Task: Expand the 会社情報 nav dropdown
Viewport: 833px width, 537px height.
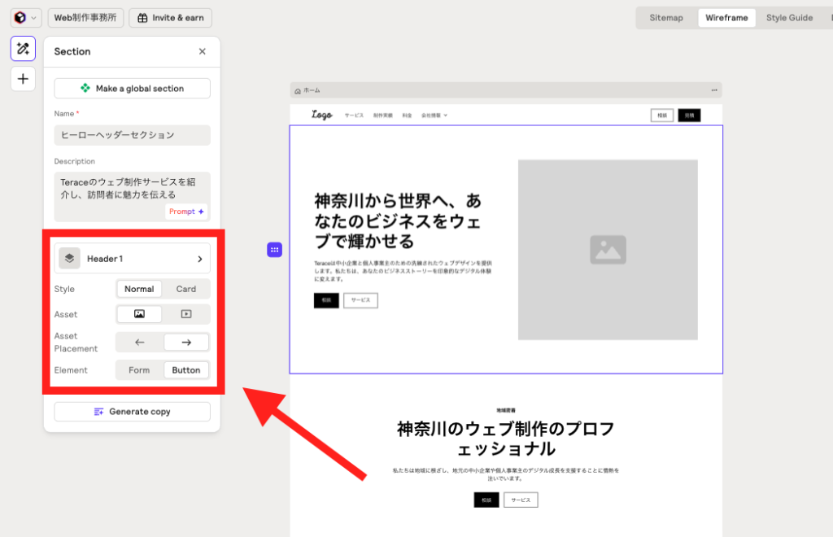Action: pyautogui.click(x=434, y=116)
